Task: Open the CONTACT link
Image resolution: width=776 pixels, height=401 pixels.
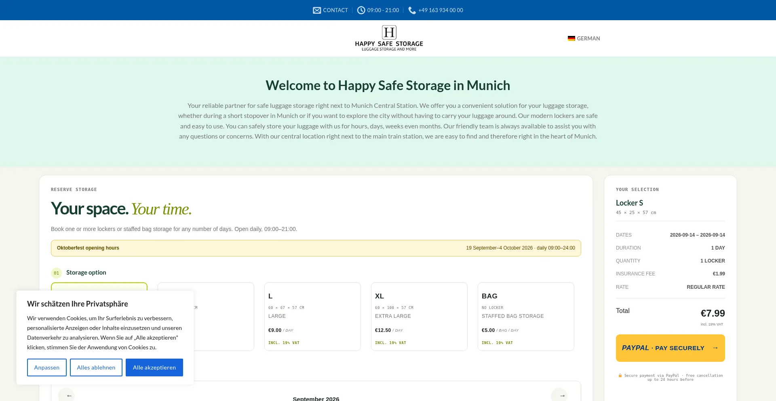Action: point(335,10)
